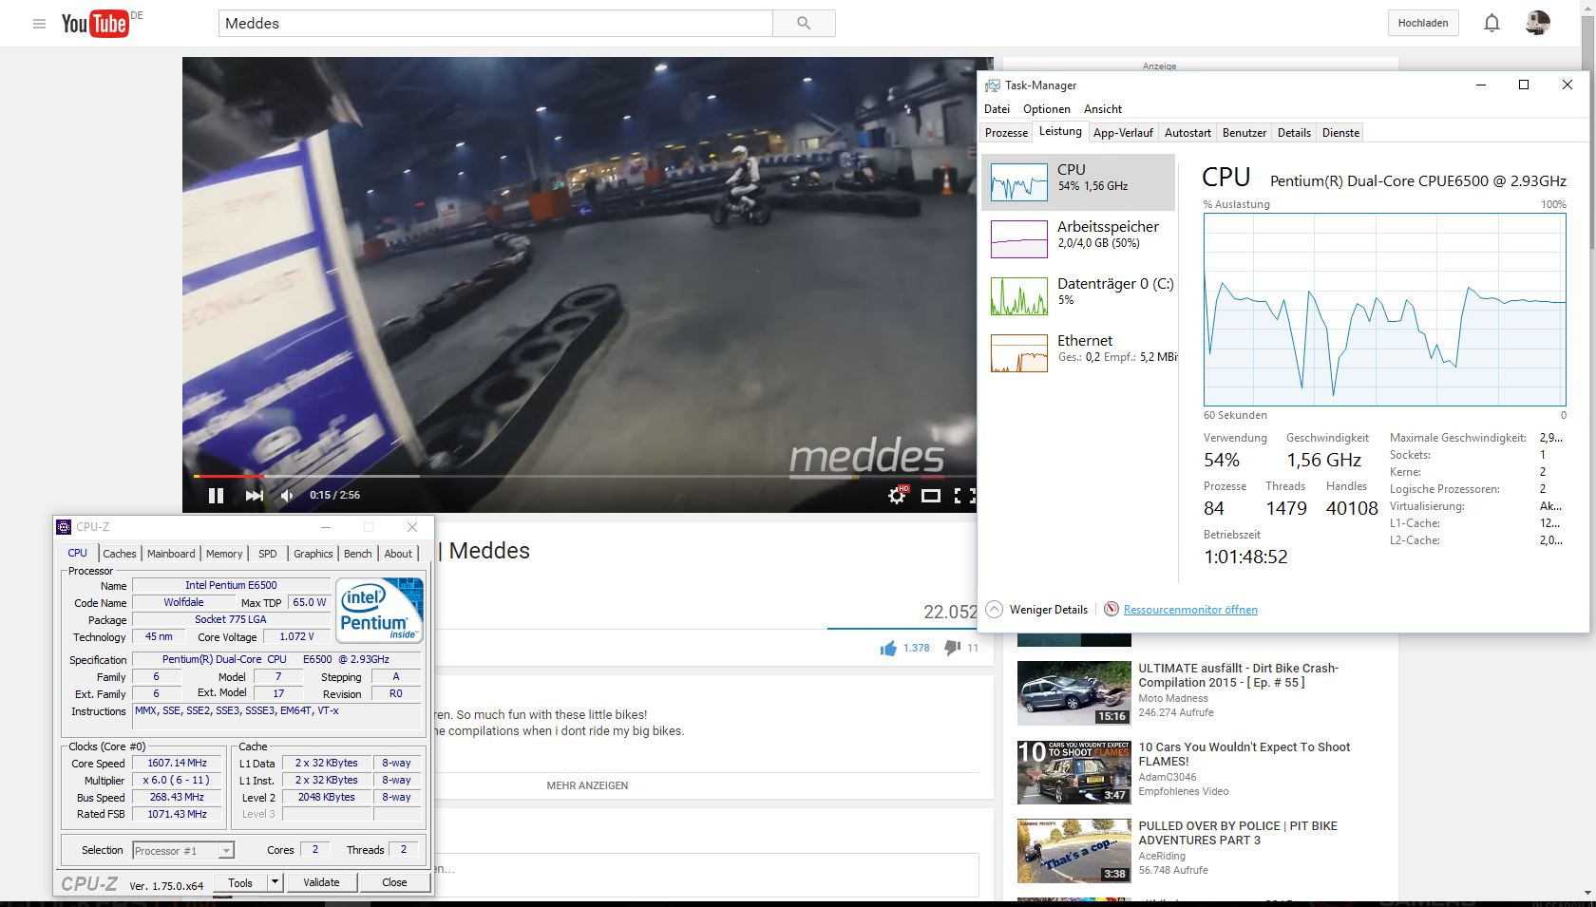This screenshot has width=1596, height=907.
Task: Open the Caches tab in CPU-Z
Action: pos(120,554)
